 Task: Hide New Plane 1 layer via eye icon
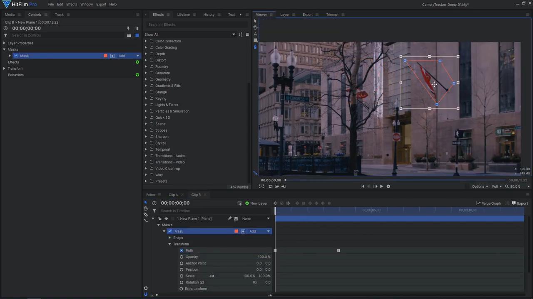(166, 219)
